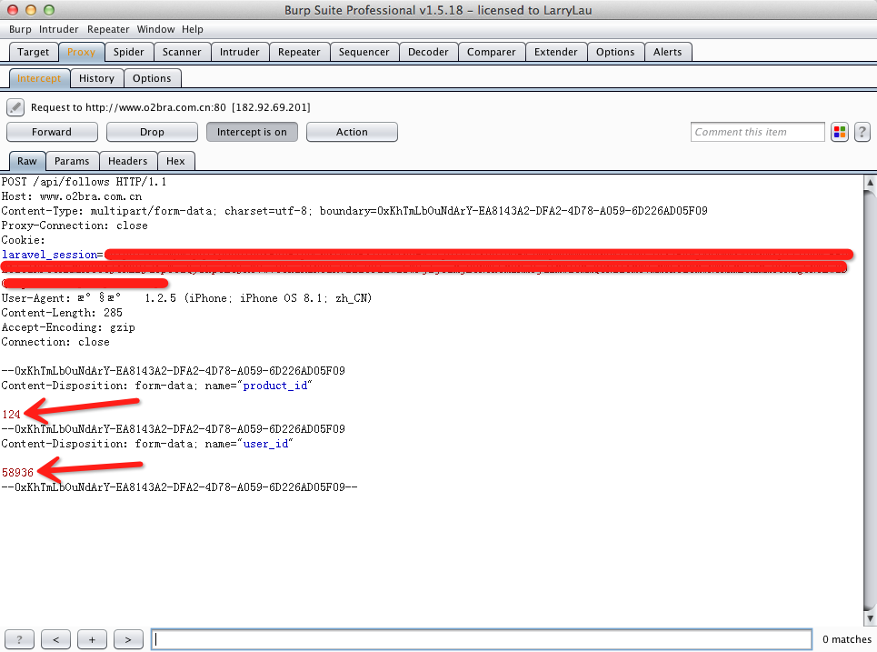Screen dimensions: 877x652
Task: Select the Raw request view tab
Action: click(27, 161)
